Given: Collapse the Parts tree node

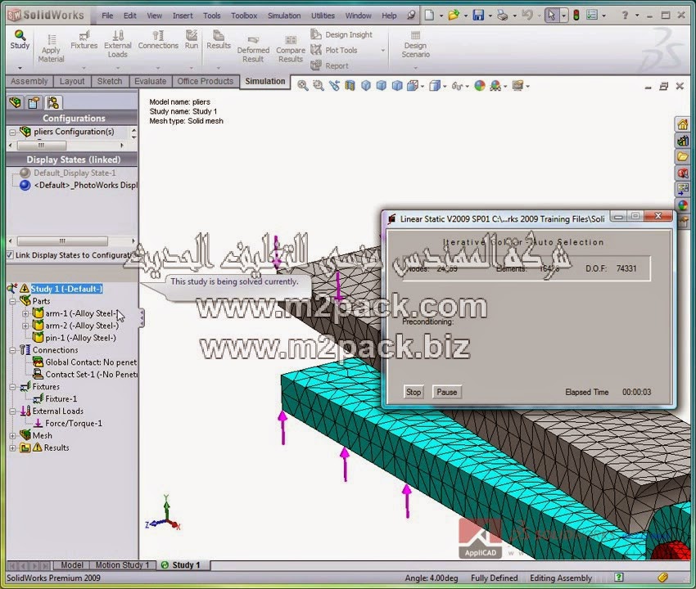Looking at the screenshot, I should 12,301.
